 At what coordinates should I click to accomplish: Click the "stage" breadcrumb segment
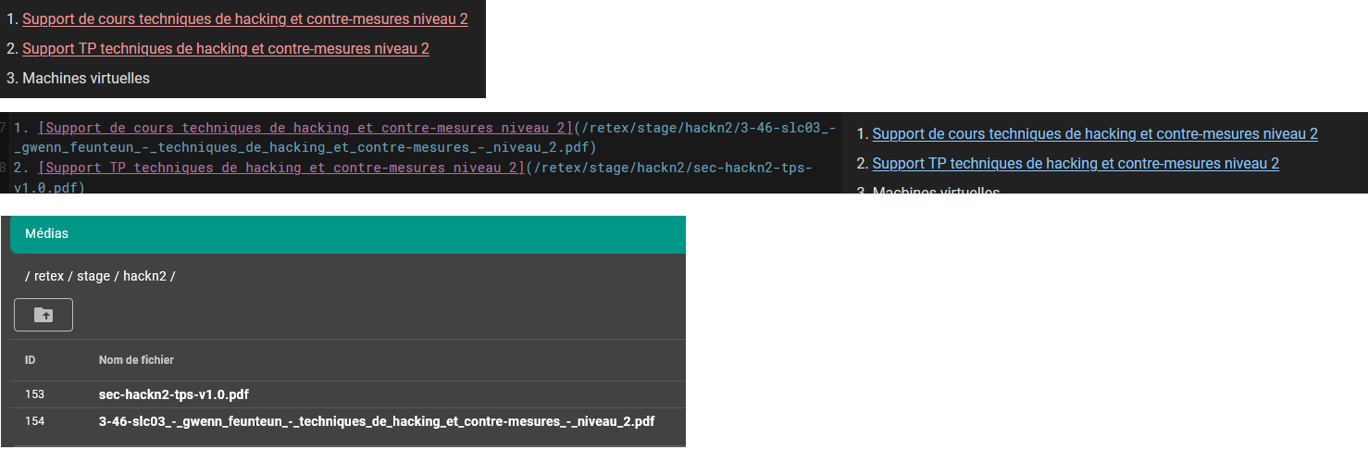[93, 276]
